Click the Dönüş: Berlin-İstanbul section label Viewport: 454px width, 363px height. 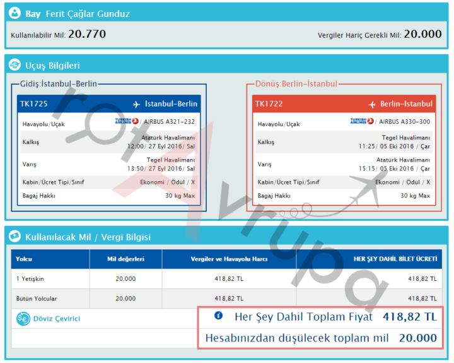296,84
